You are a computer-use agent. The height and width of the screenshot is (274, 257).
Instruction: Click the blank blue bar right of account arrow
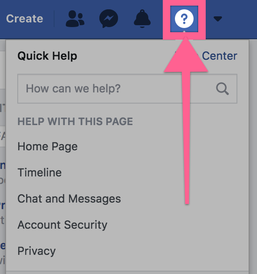tap(241, 19)
